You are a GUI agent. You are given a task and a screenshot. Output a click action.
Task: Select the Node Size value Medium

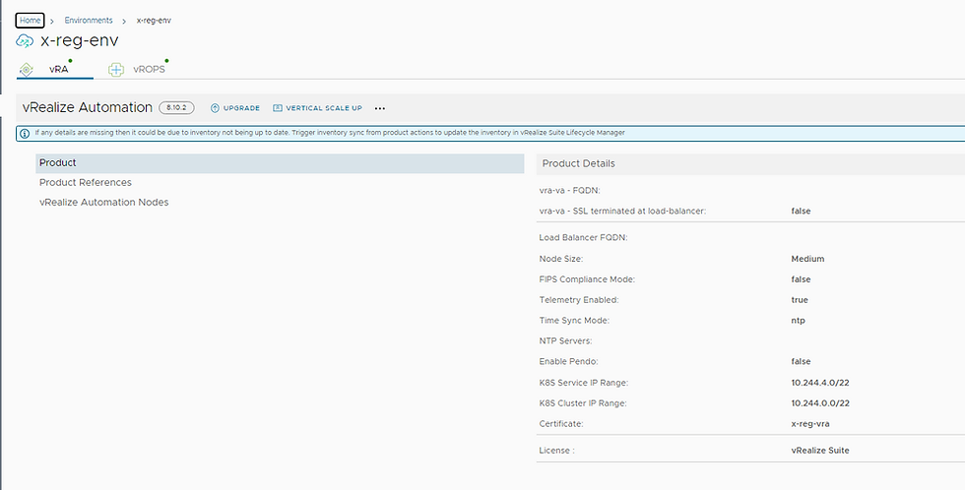tap(807, 259)
